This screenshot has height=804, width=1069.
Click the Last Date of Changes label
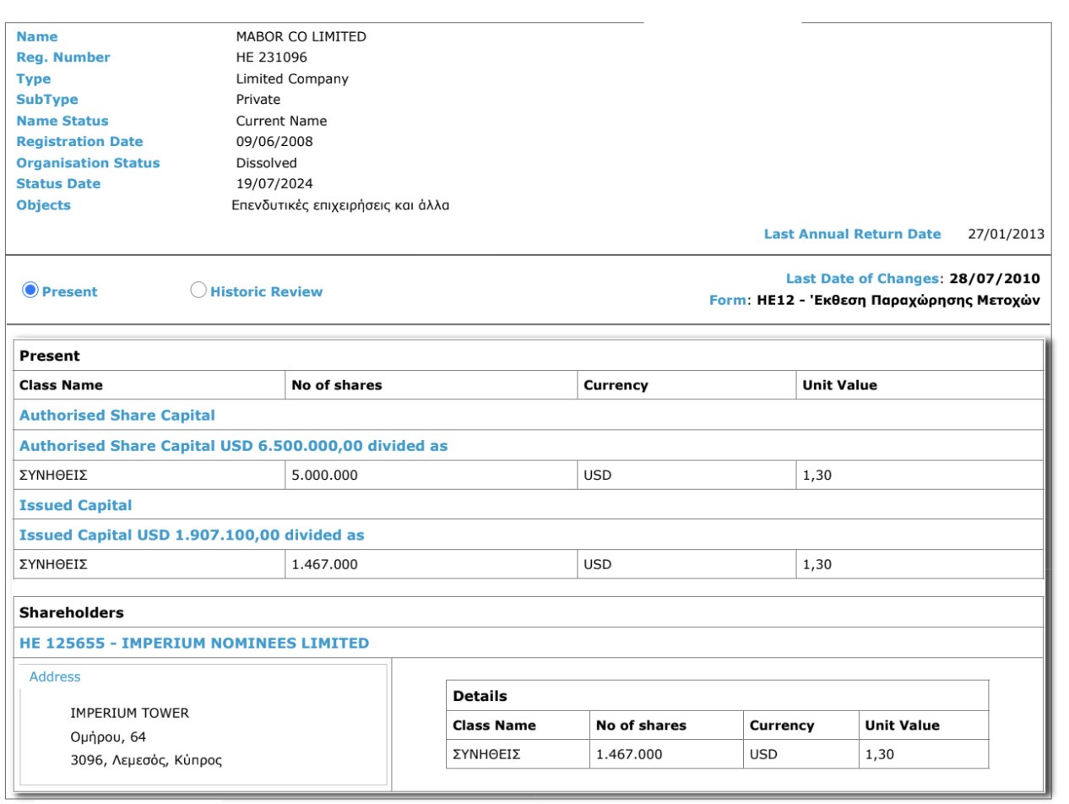point(861,279)
